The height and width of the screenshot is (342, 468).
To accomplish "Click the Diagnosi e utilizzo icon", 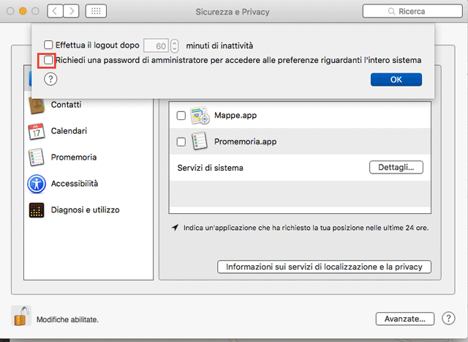I will coord(37,210).
